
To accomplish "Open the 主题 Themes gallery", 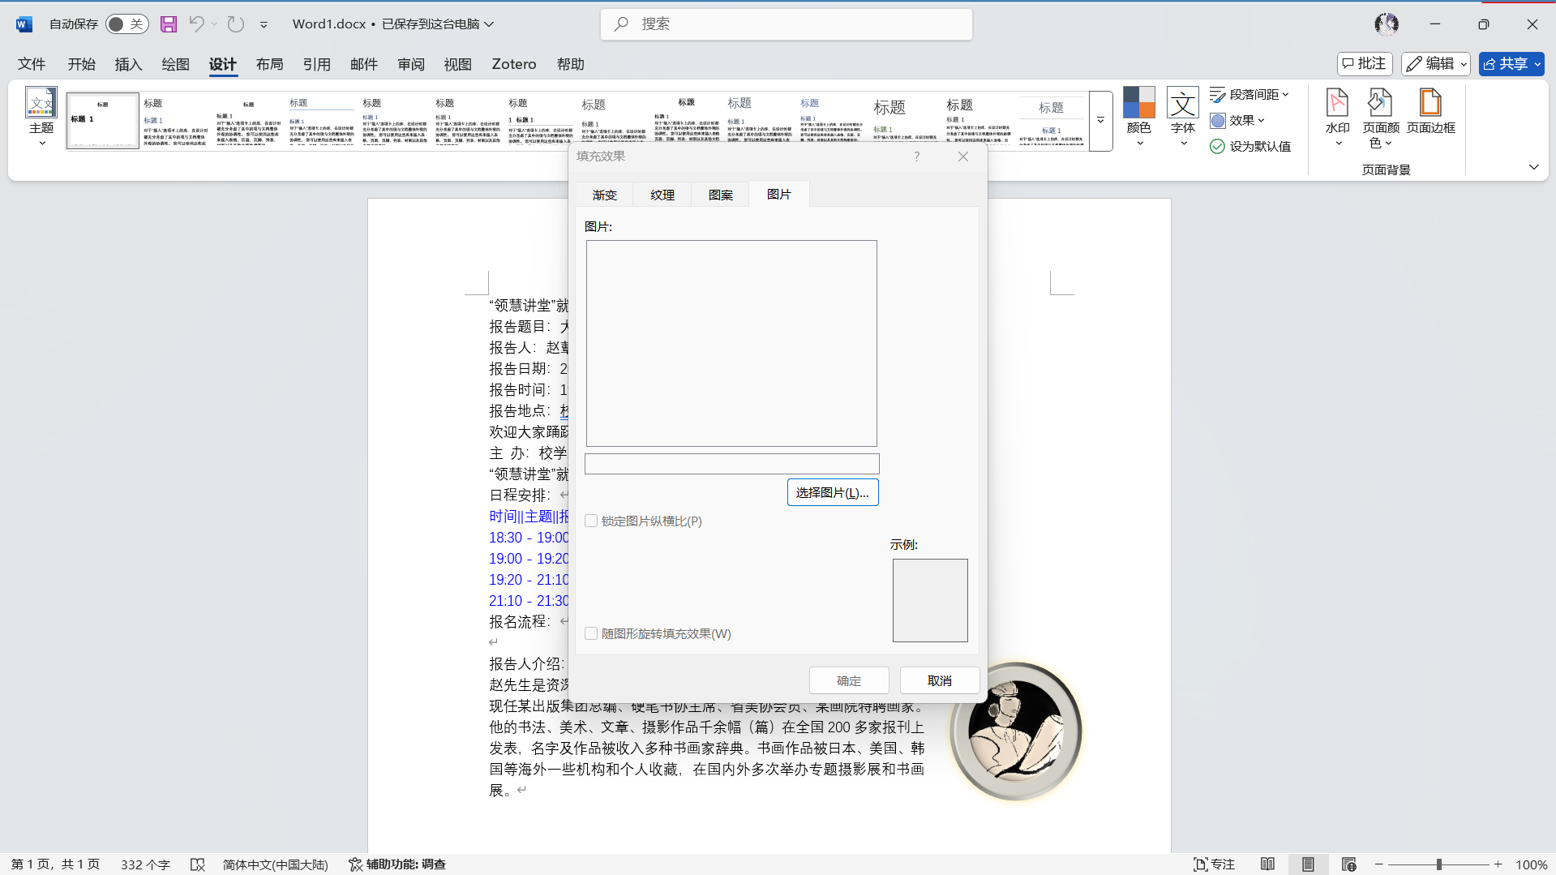I will 41,118.
